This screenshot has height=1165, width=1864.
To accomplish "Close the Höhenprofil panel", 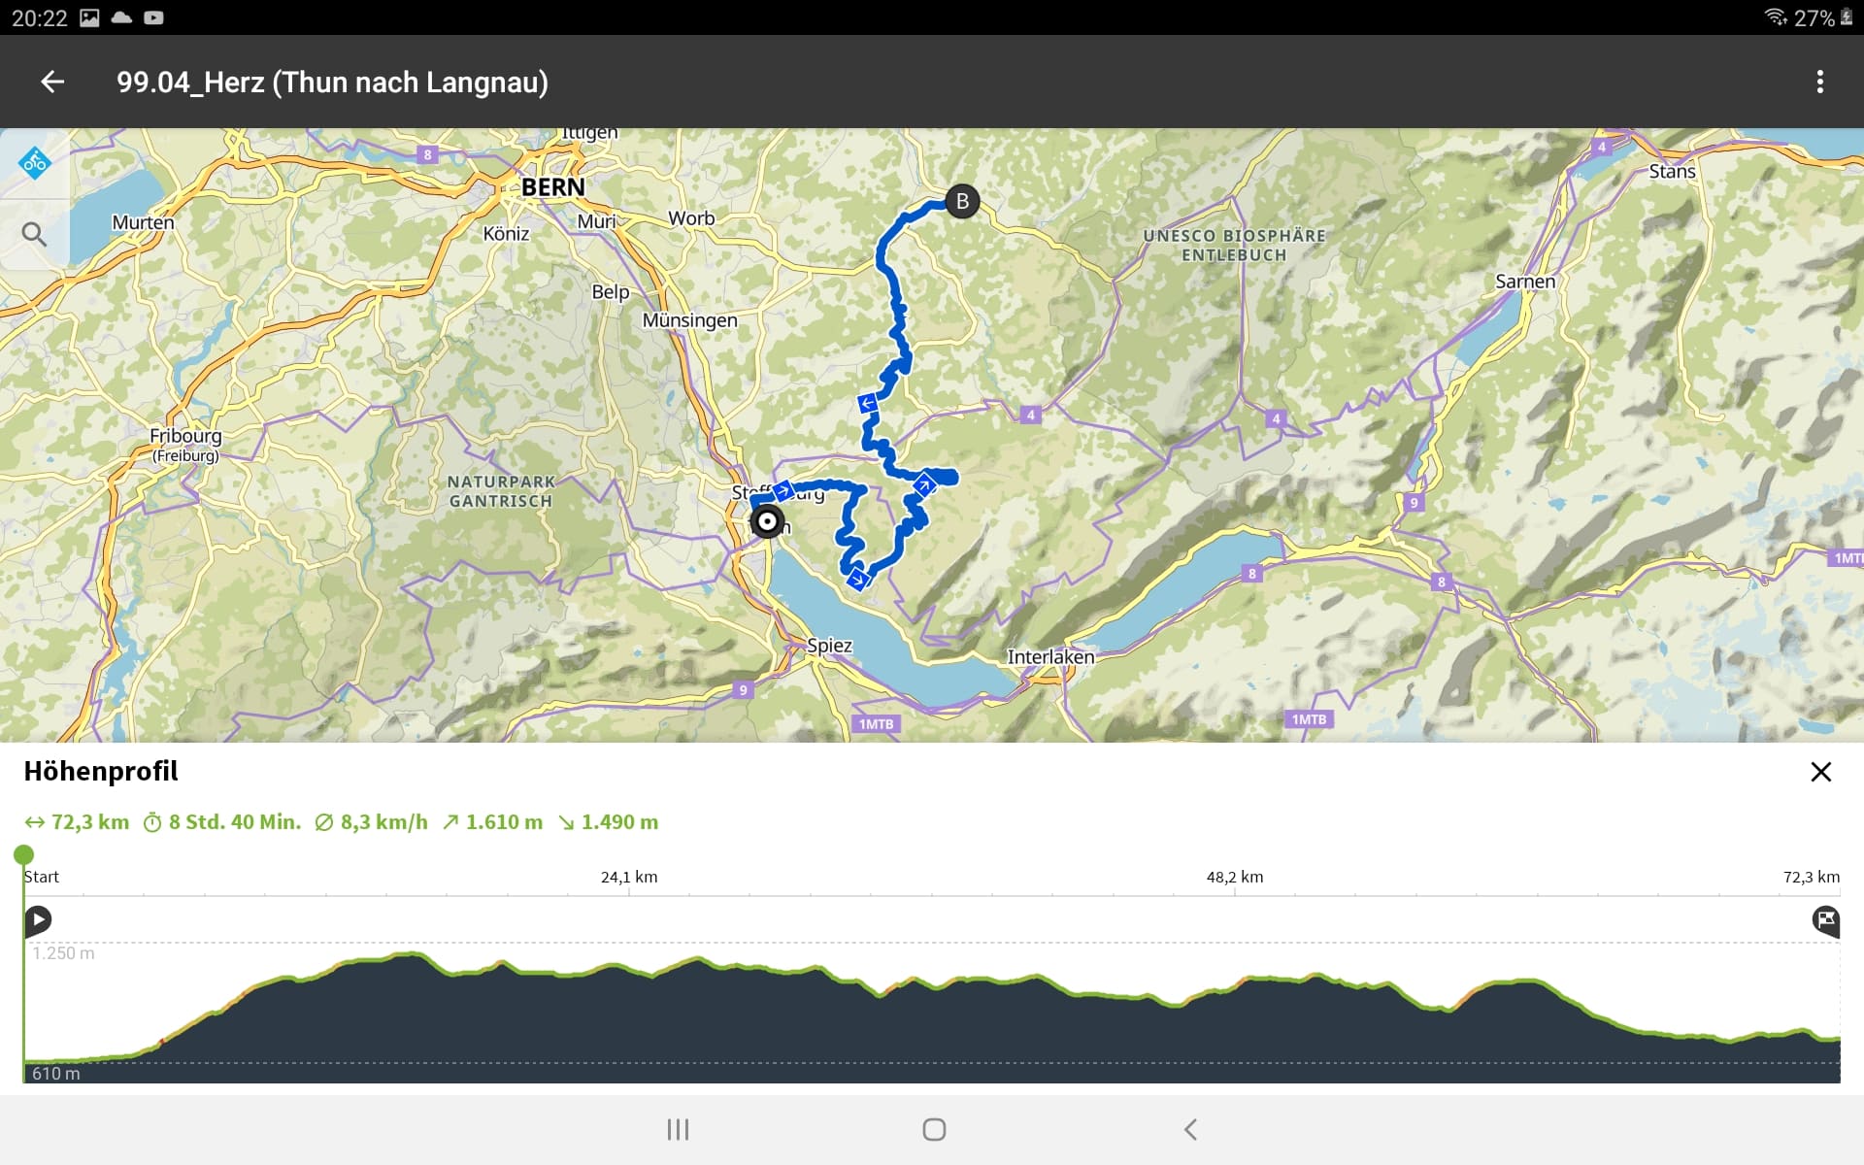I will (1820, 772).
